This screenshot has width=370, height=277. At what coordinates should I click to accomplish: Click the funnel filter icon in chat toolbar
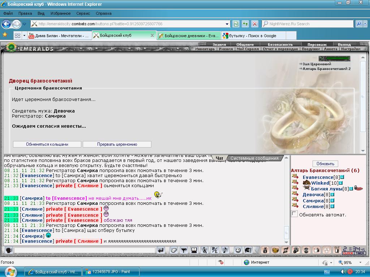184,250
